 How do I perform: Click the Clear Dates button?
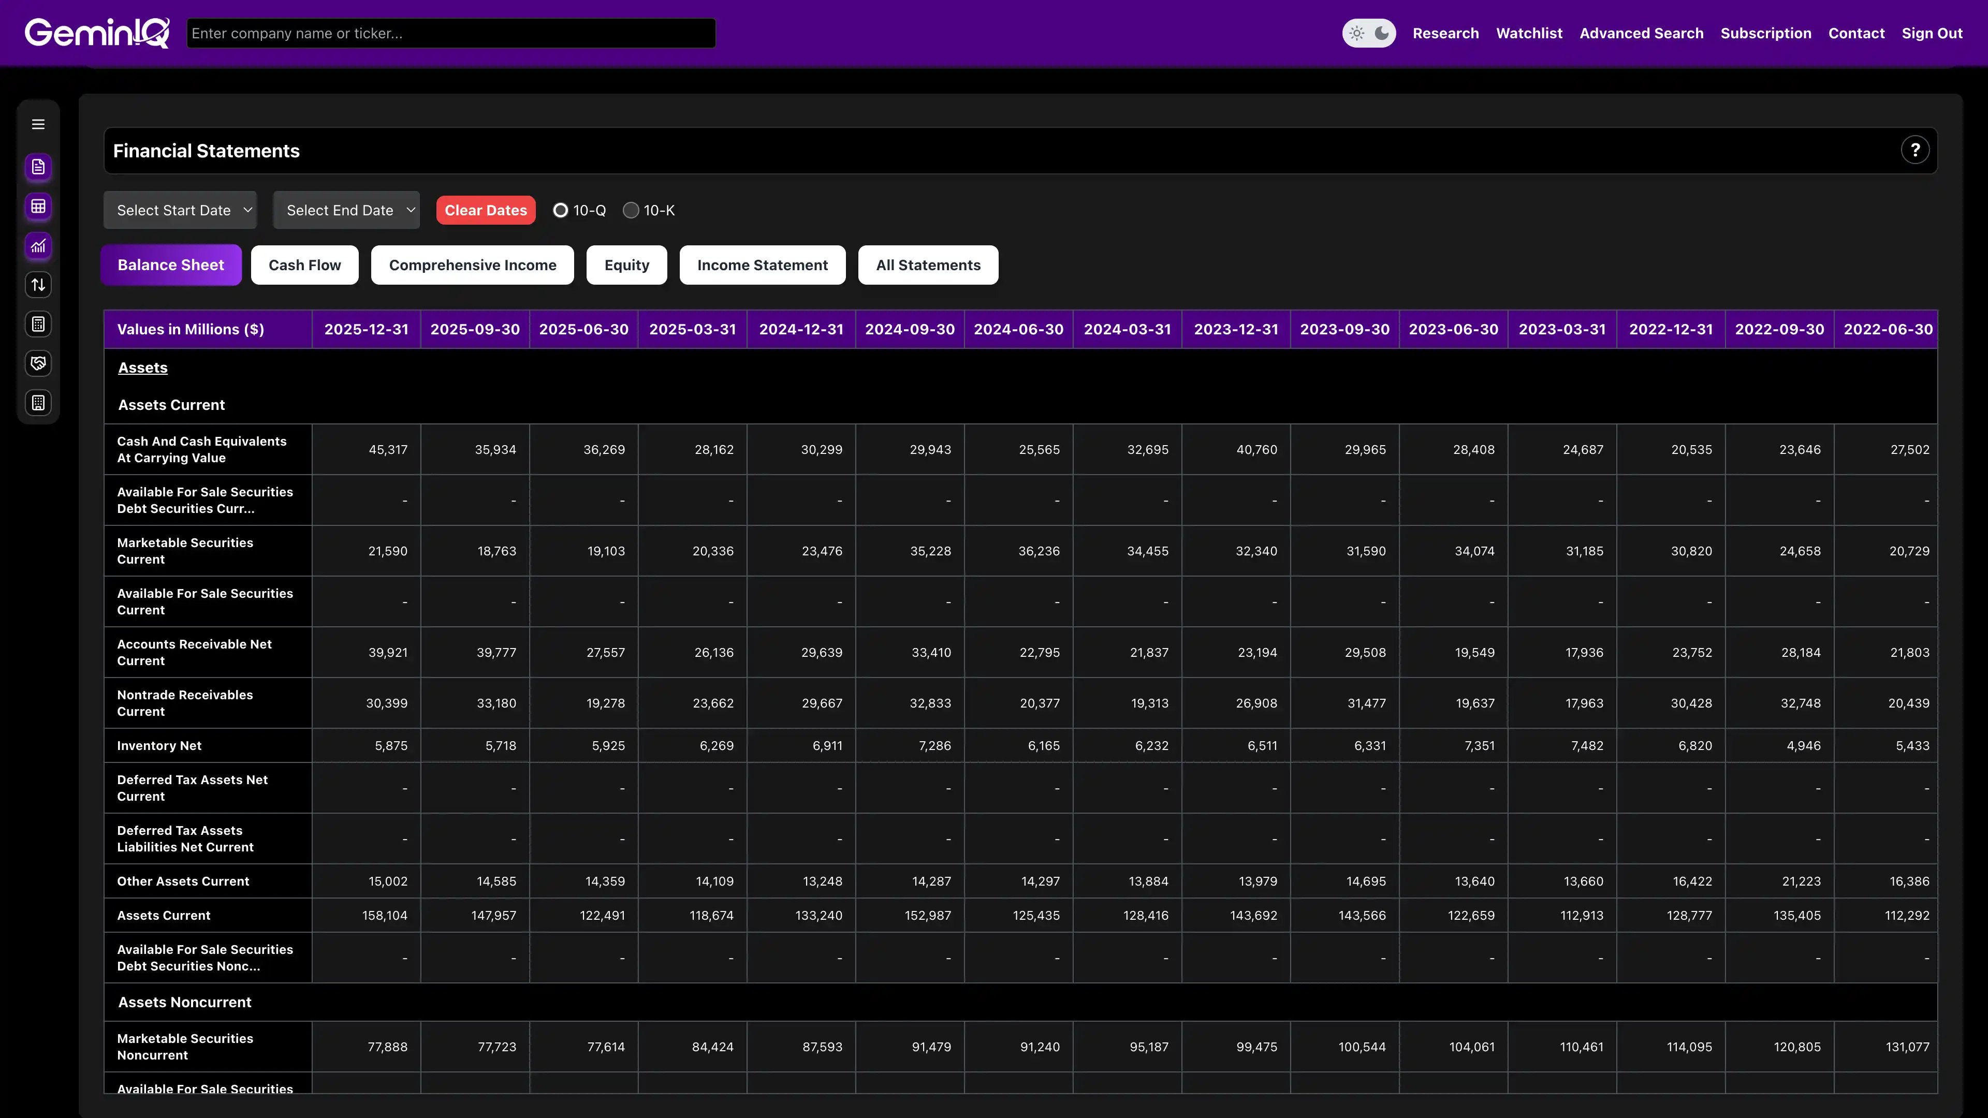coord(486,209)
